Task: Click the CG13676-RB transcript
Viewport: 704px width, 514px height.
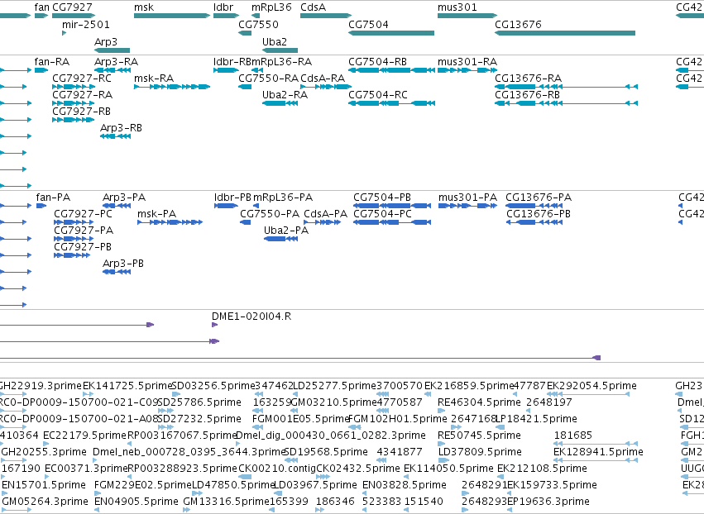Action: [566, 103]
